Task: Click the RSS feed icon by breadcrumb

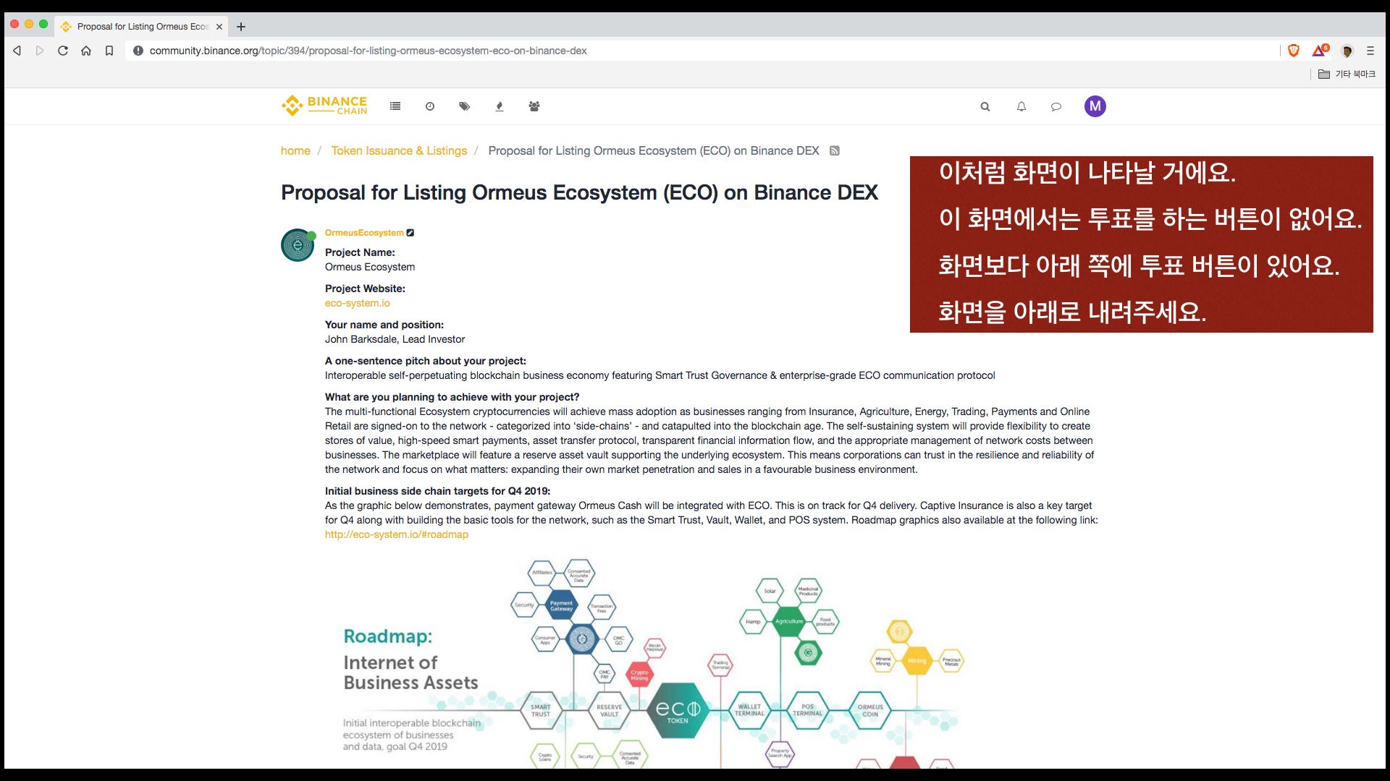Action: 835,150
